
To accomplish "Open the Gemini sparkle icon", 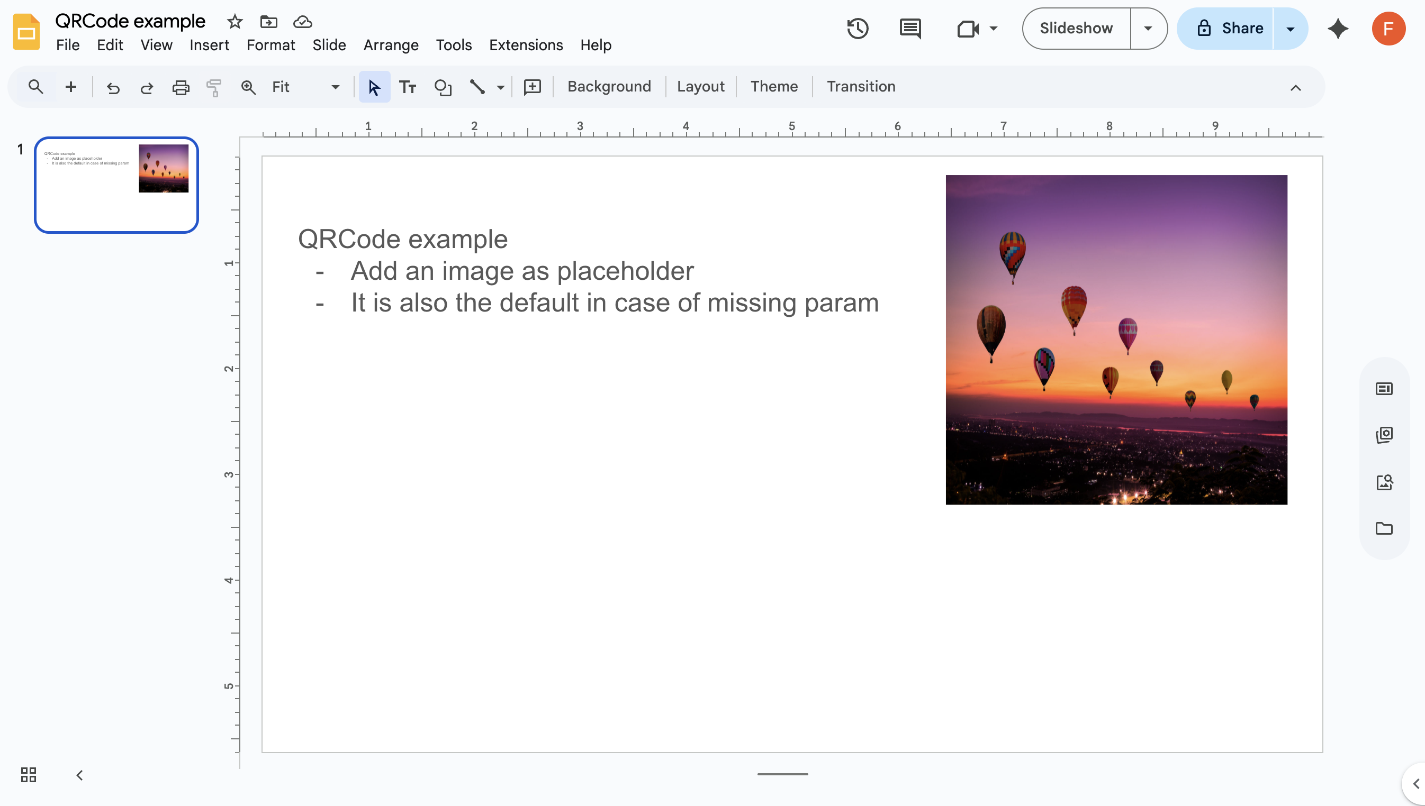I will click(x=1338, y=28).
